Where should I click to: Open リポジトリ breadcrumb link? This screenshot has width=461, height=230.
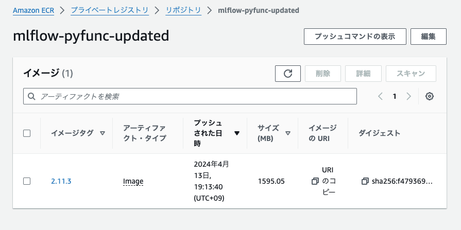tap(183, 11)
